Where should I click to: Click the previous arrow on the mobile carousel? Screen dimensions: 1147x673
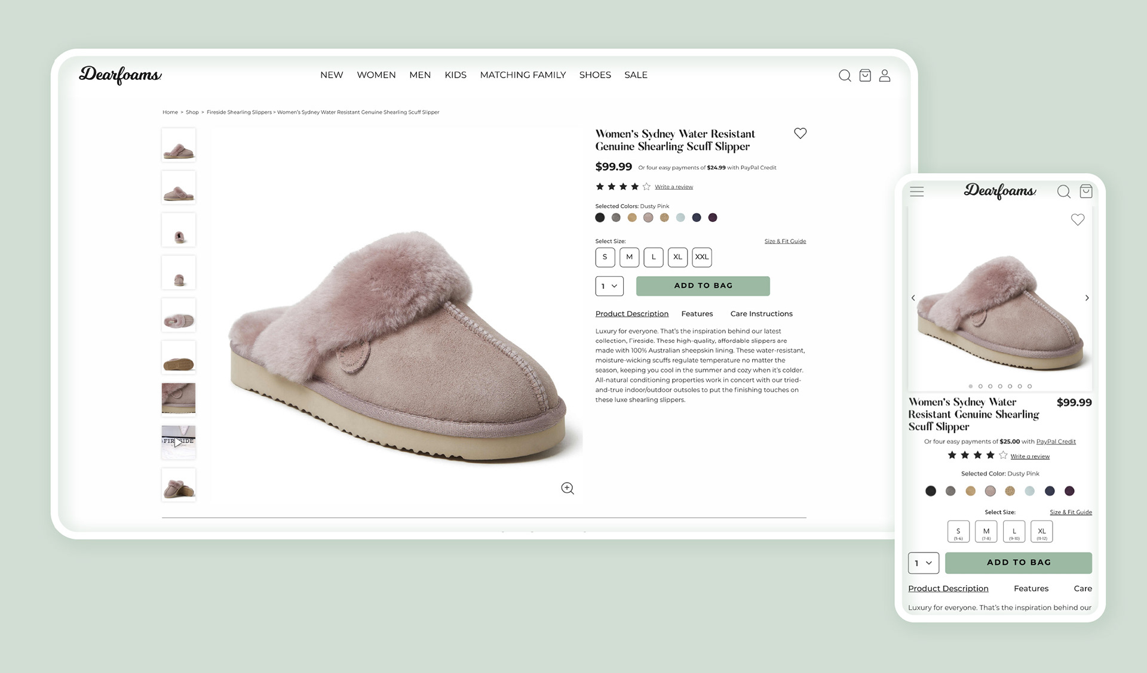click(913, 298)
